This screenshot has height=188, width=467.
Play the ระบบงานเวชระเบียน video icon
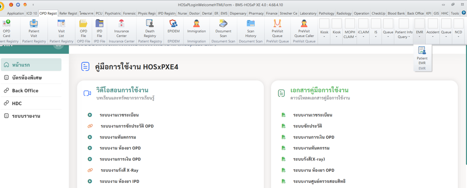point(90,115)
